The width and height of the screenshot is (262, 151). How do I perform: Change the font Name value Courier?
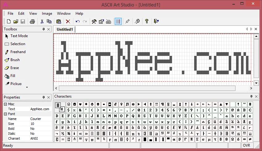click(x=40, y=119)
